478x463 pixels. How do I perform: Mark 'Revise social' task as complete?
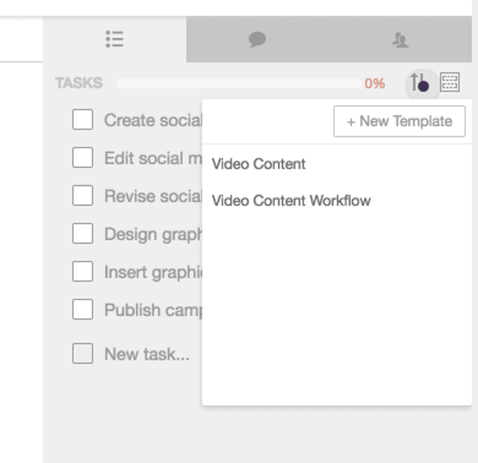(83, 196)
